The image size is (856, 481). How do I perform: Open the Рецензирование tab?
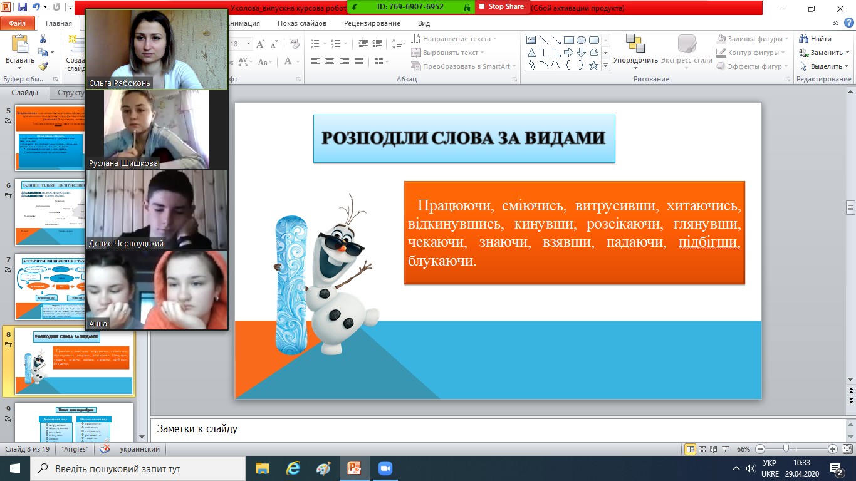372,23
